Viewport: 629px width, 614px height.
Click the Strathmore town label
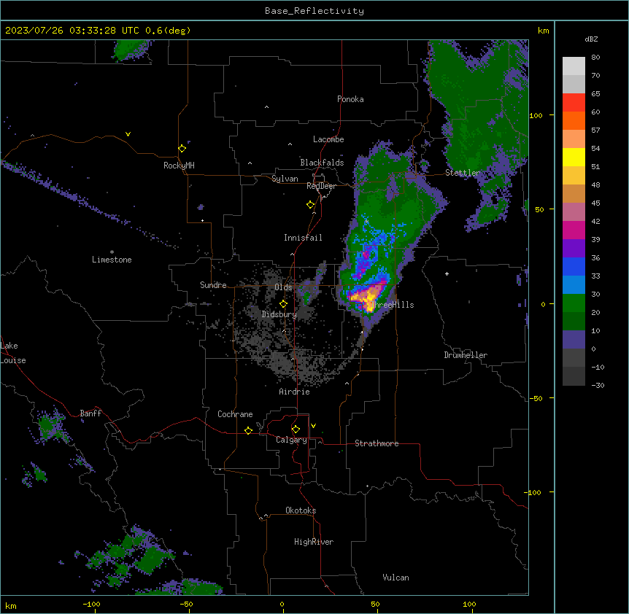(x=377, y=443)
